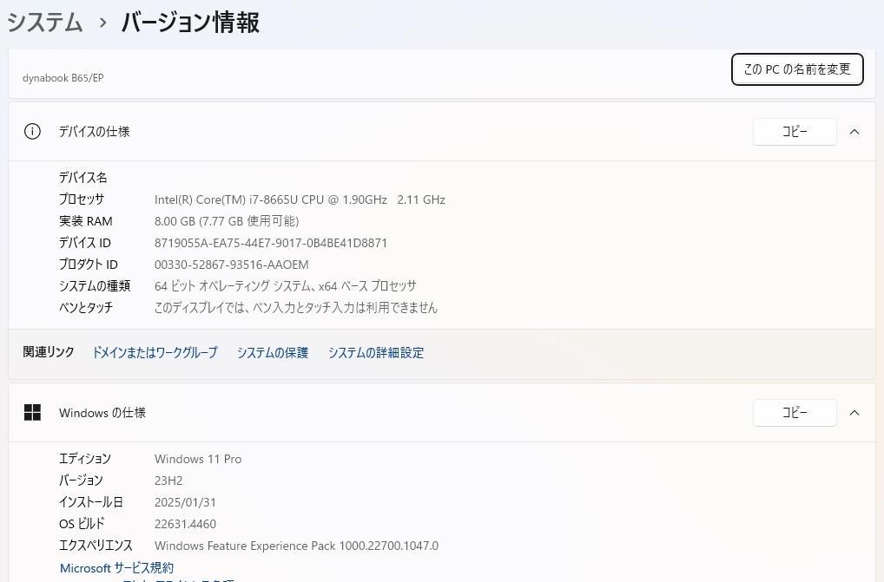Click the 関連リンク label

49,352
